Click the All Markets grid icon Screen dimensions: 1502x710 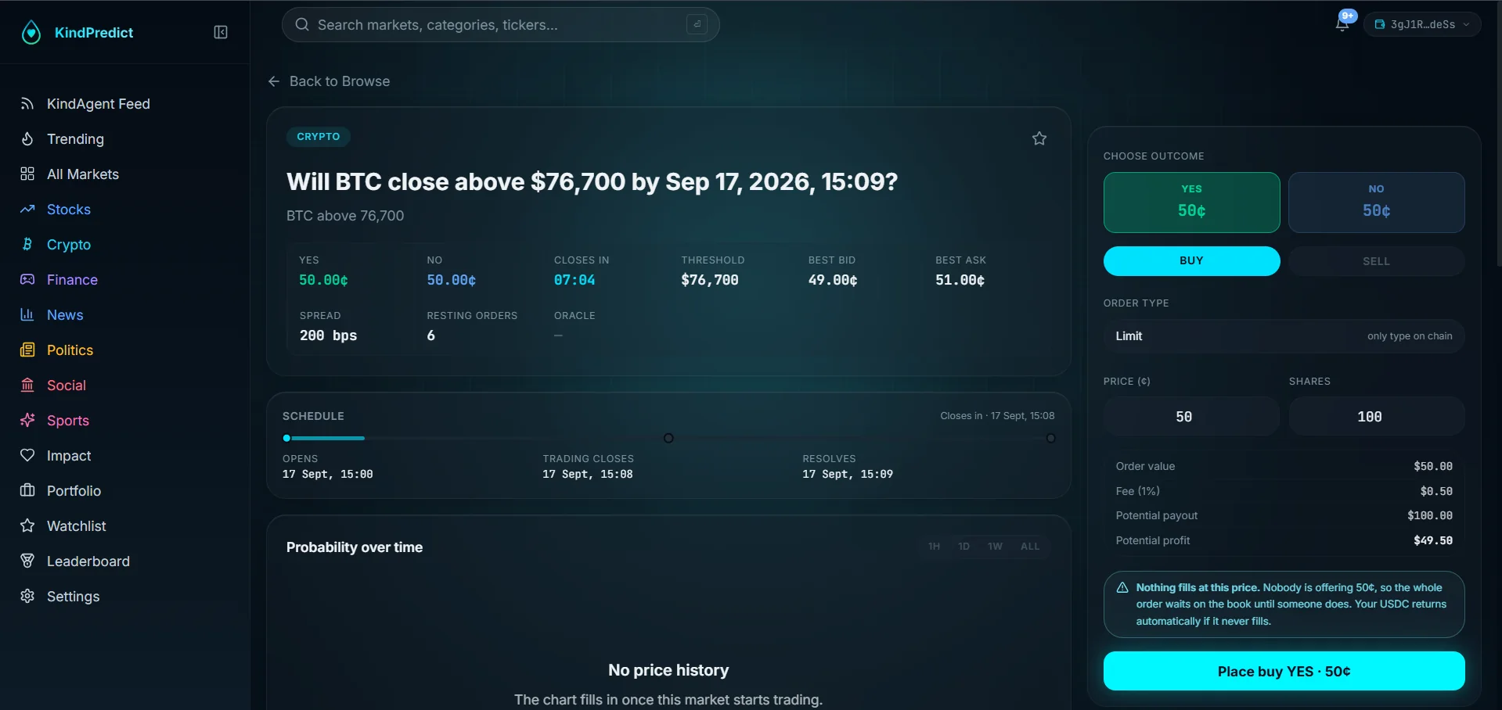27,174
